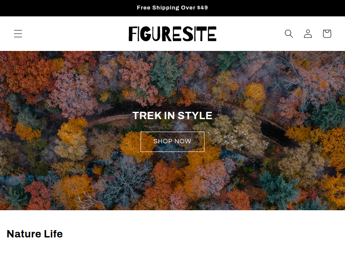Toggle the three-line menu icon
Screen dimensions: 345x259
tap(18, 34)
